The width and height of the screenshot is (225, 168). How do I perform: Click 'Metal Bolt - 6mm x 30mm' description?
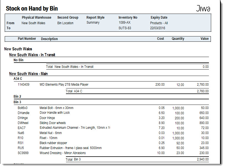[x=57, y=108]
